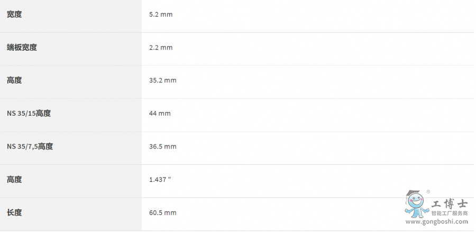The width and height of the screenshot is (476, 232).
Task: Select the 36.5 mm value
Action: click(x=162, y=146)
